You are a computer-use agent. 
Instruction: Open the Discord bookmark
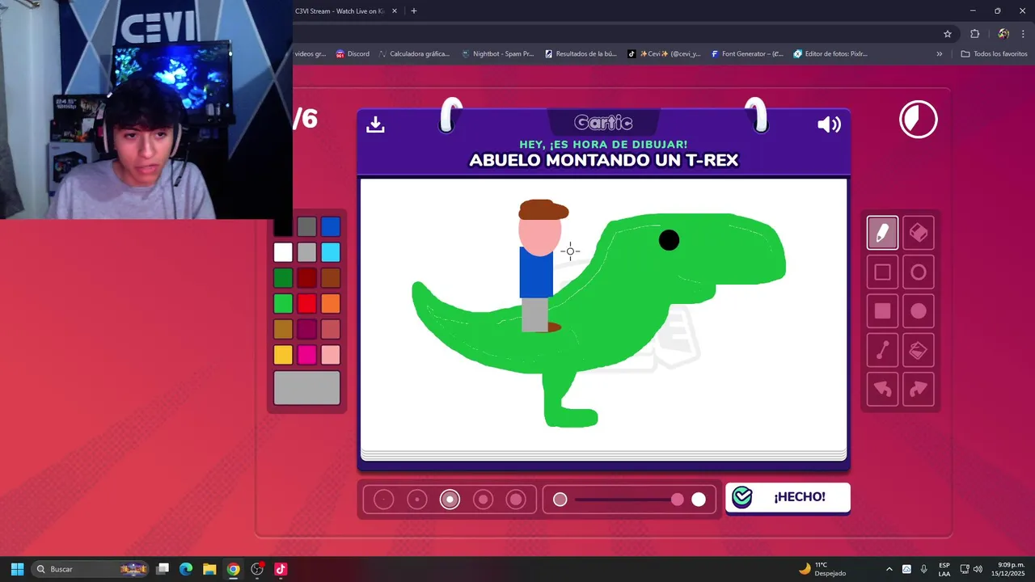pyautogui.click(x=353, y=54)
